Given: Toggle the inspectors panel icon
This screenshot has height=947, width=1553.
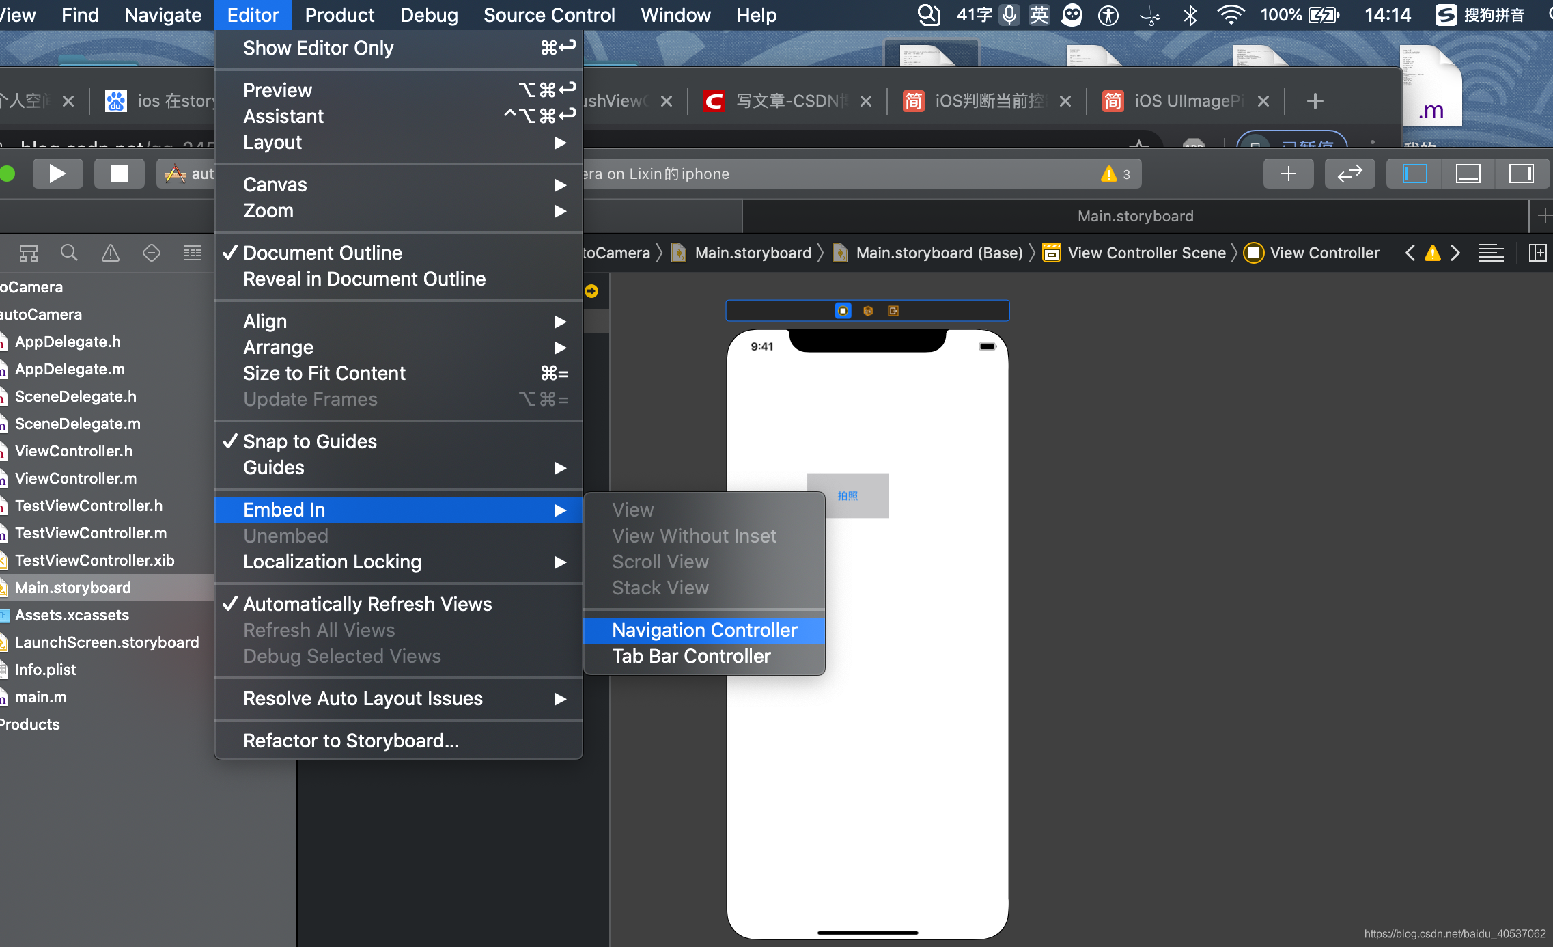Looking at the screenshot, I should pos(1521,174).
